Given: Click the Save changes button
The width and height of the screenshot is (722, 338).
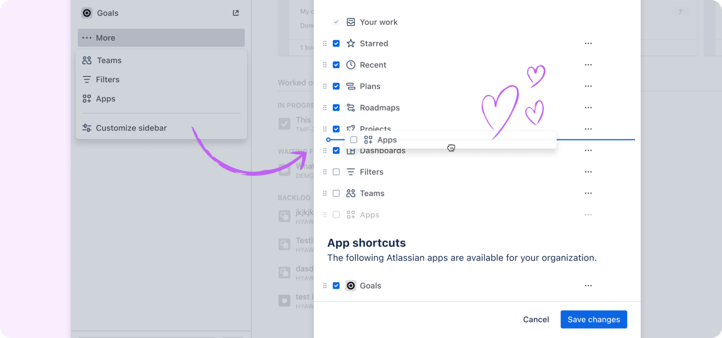Looking at the screenshot, I should coord(594,319).
